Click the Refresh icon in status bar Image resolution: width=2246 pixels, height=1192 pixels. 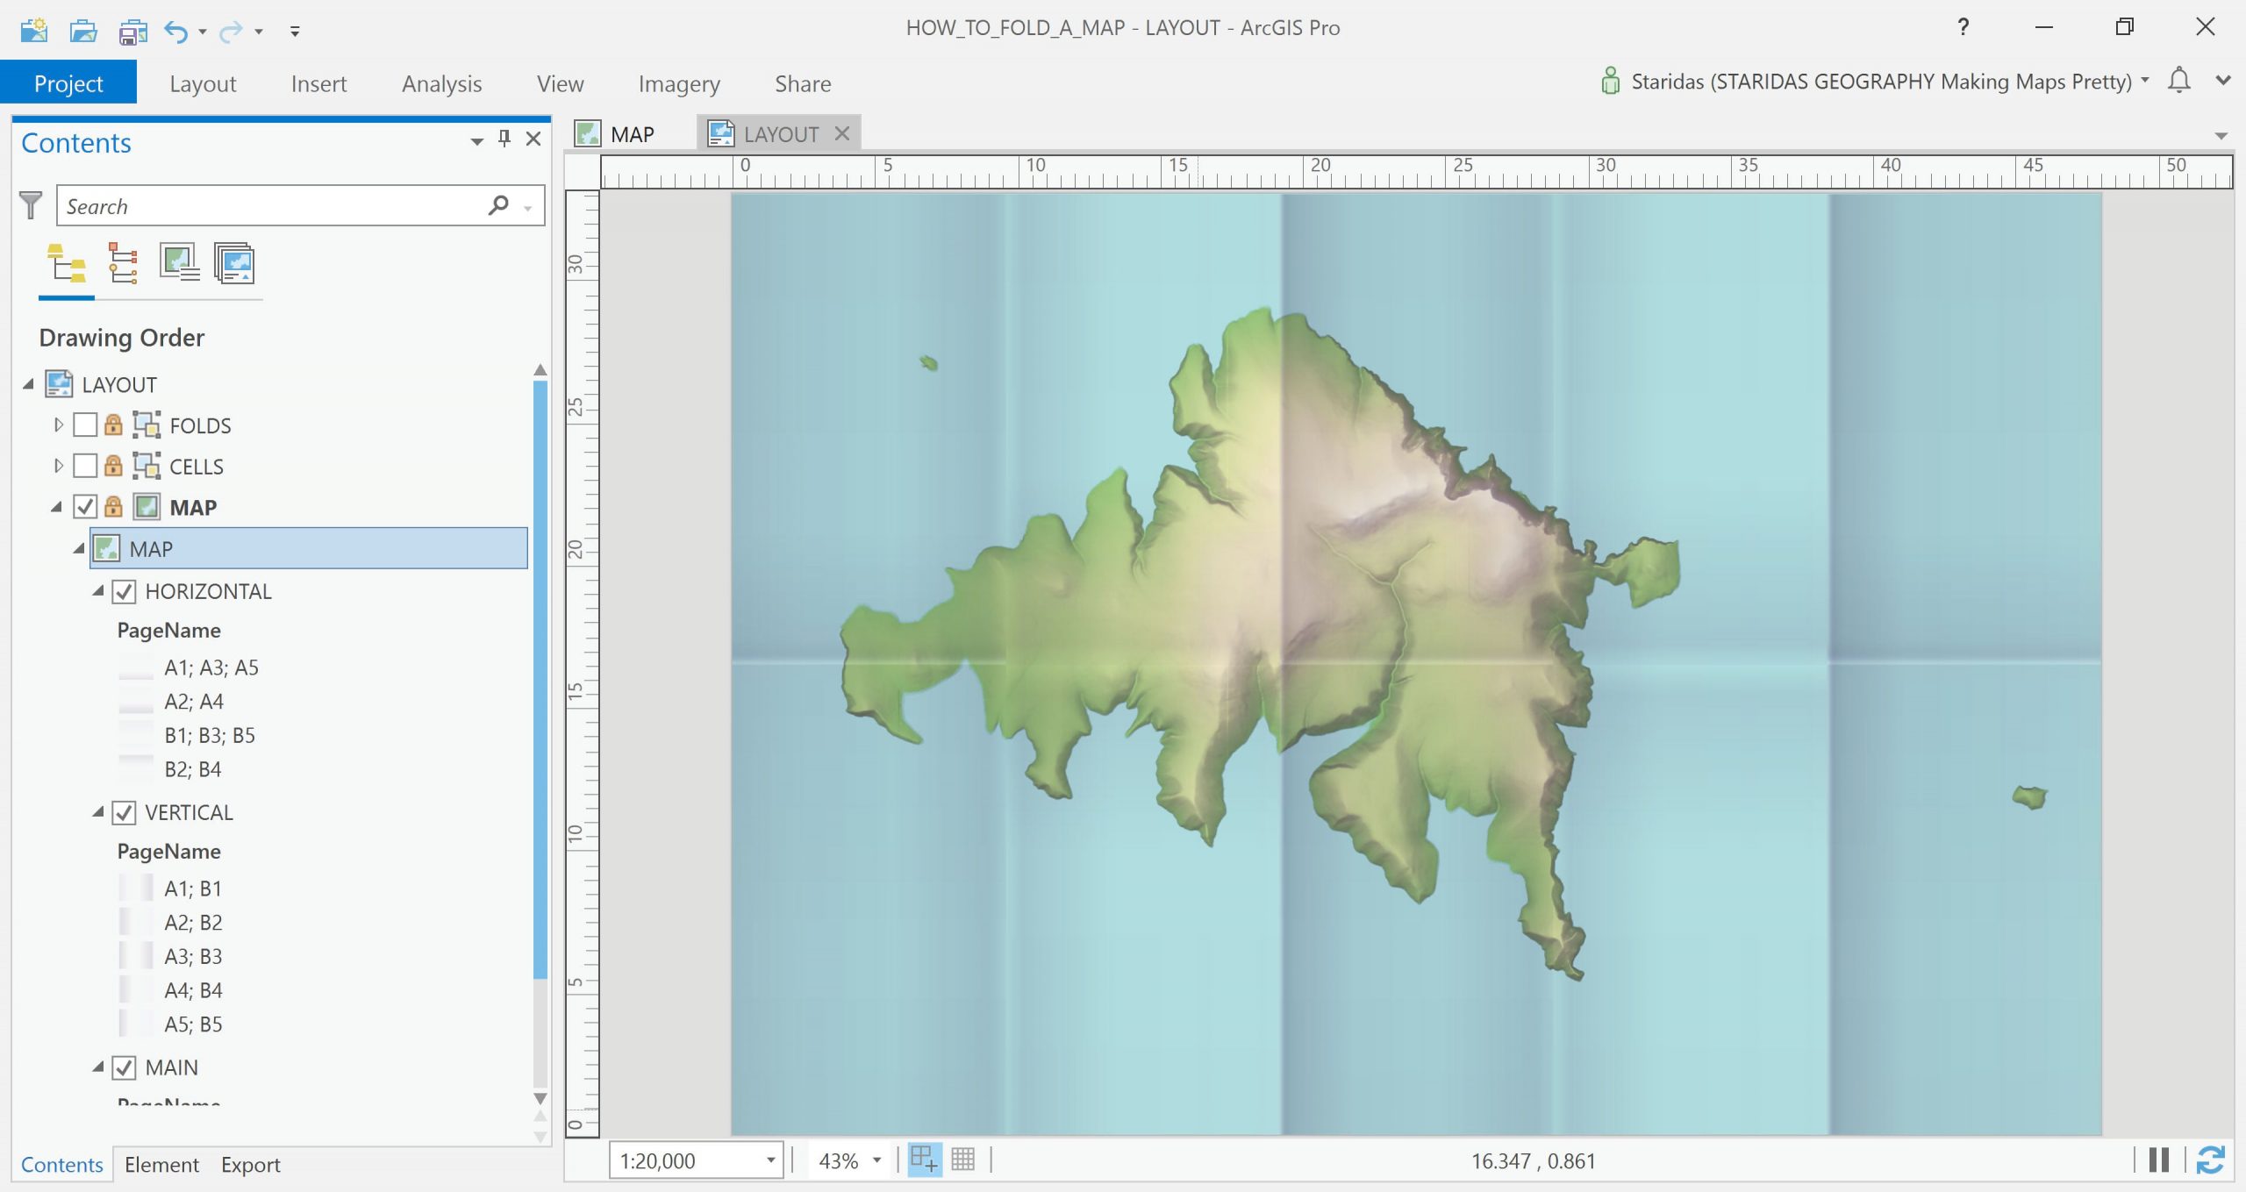[x=2210, y=1160]
